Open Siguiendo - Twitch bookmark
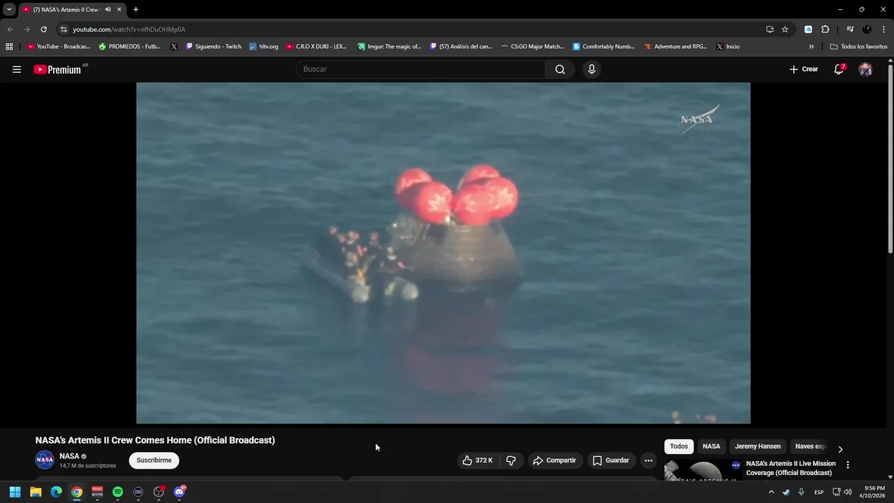 [214, 47]
